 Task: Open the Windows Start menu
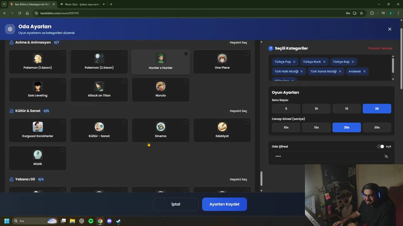coord(7,221)
